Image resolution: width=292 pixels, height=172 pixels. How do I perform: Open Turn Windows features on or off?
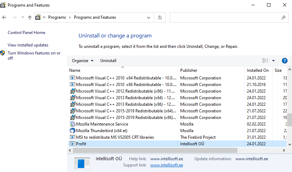(34, 55)
